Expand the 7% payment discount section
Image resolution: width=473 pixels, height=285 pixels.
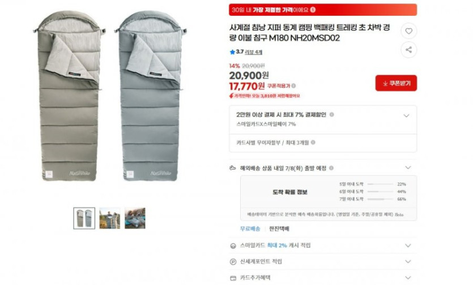406,116
